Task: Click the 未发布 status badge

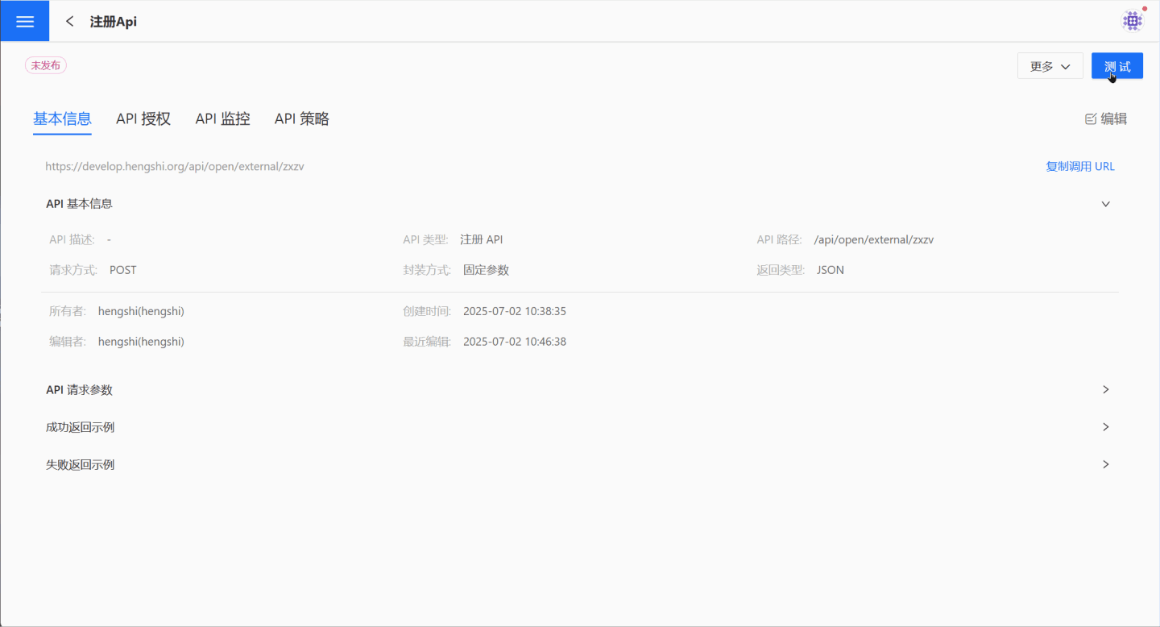Action: [46, 65]
